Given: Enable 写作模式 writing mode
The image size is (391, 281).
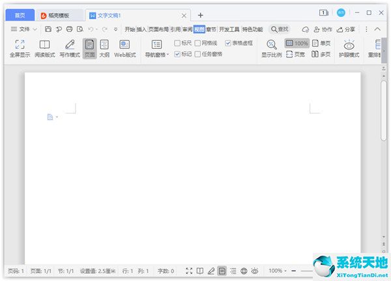Looking at the screenshot, I should 70,48.
